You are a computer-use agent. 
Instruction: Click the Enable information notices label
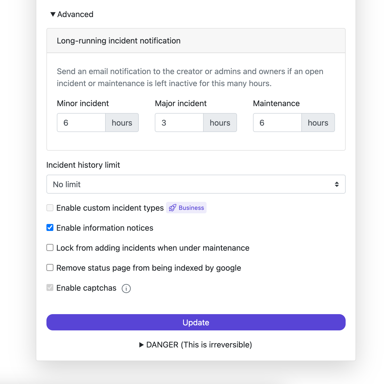point(105,228)
